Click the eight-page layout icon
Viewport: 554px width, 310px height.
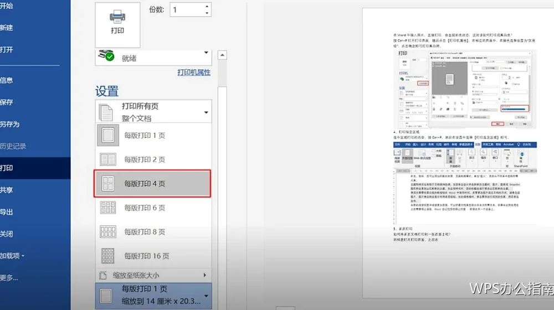coord(108,231)
